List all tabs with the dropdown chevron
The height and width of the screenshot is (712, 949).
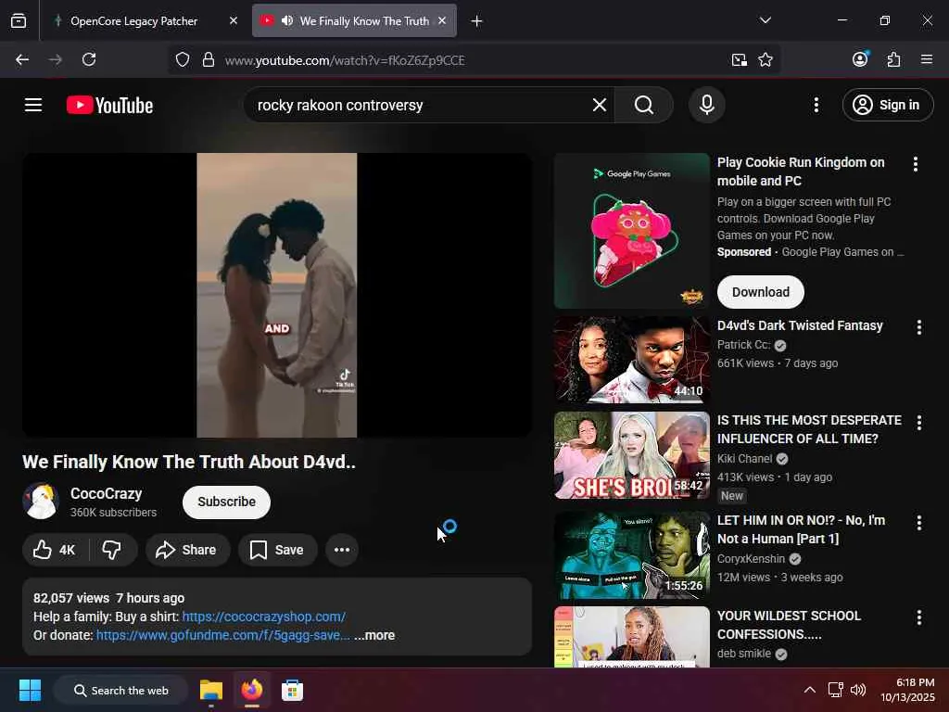tap(765, 20)
